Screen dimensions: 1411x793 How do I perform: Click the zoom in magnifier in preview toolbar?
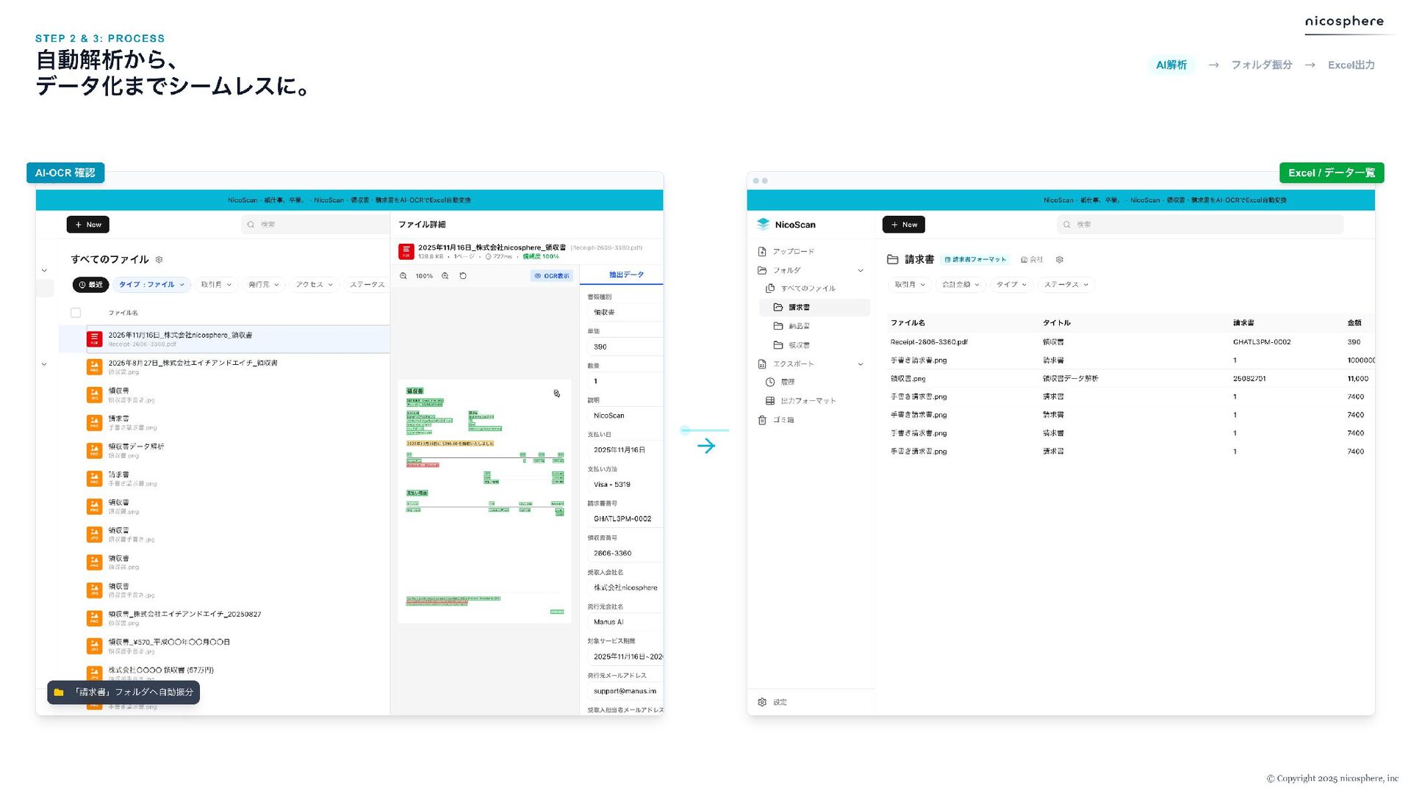tap(445, 276)
